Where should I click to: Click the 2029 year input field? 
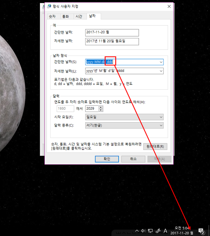(x=92, y=109)
